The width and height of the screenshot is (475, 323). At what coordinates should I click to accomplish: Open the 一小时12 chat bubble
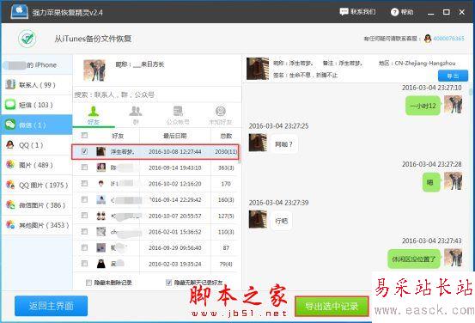[423, 106]
